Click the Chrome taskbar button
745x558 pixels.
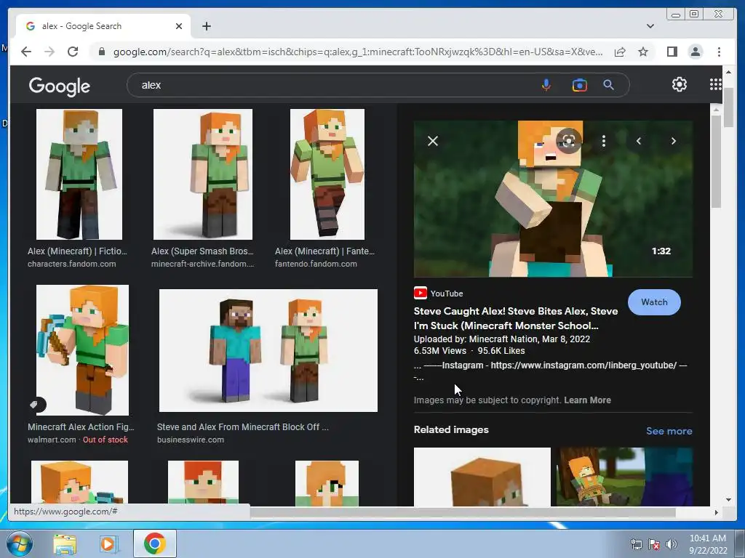pos(154,543)
